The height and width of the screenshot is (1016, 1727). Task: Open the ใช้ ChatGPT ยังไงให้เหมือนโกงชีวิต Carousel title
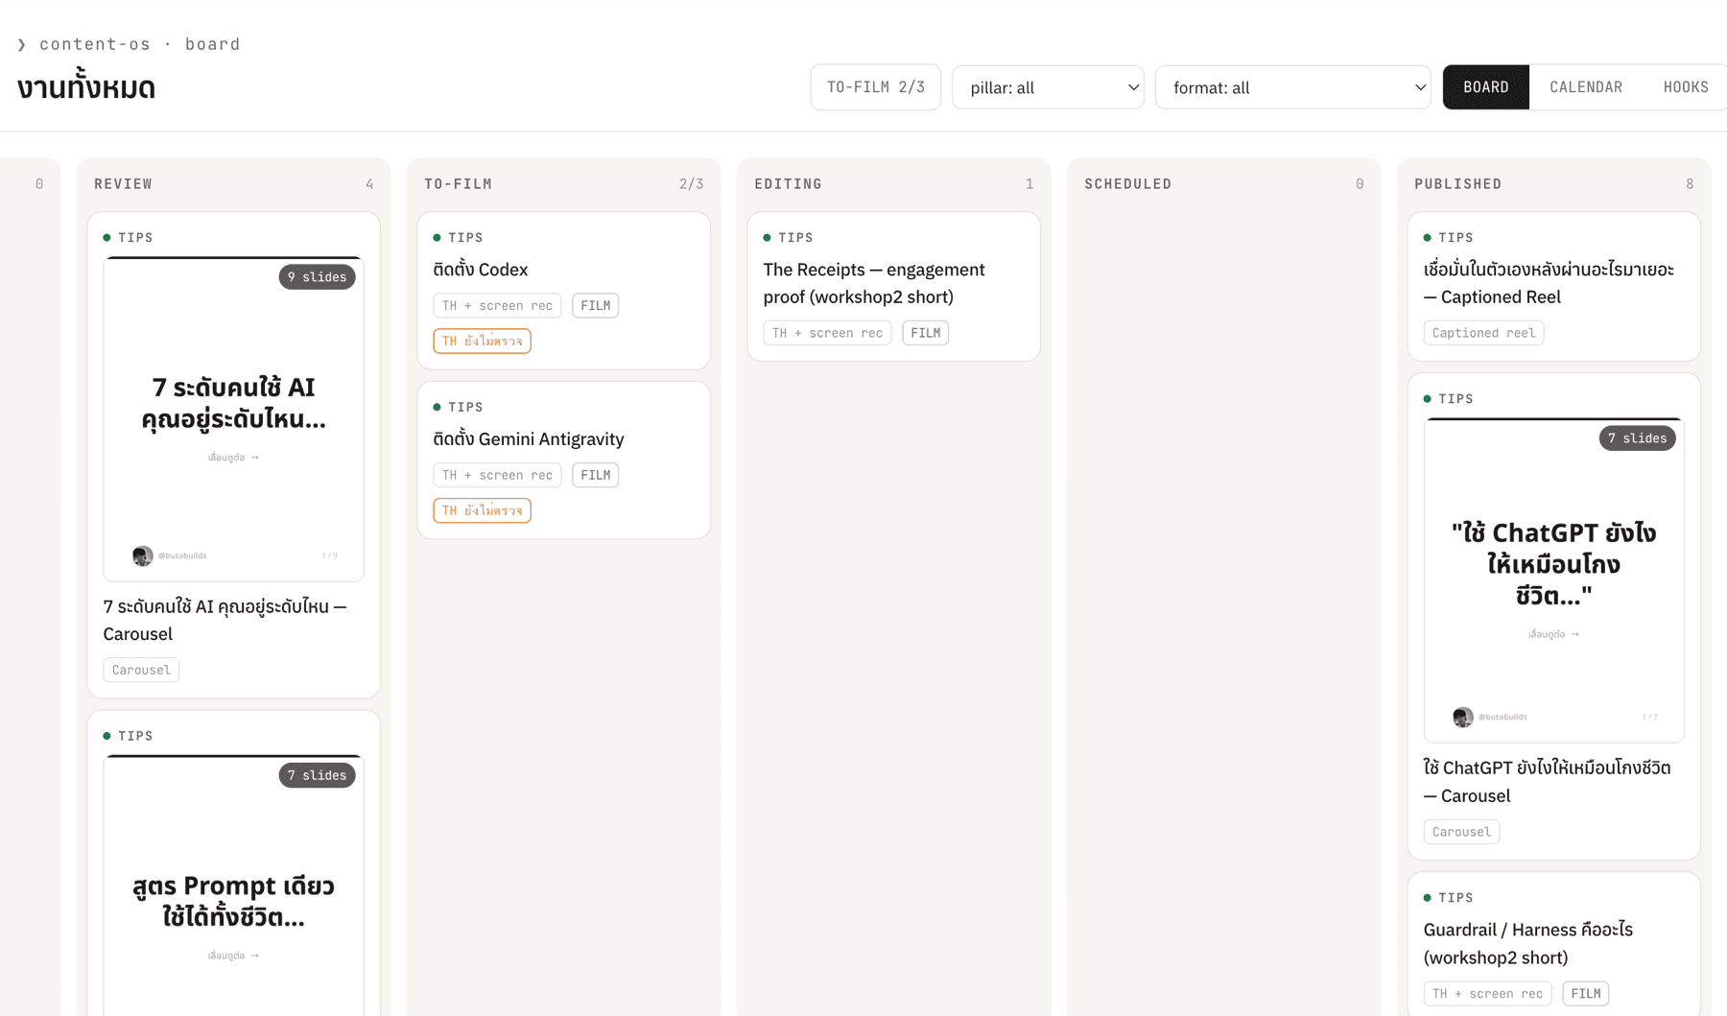(1548, 782)
